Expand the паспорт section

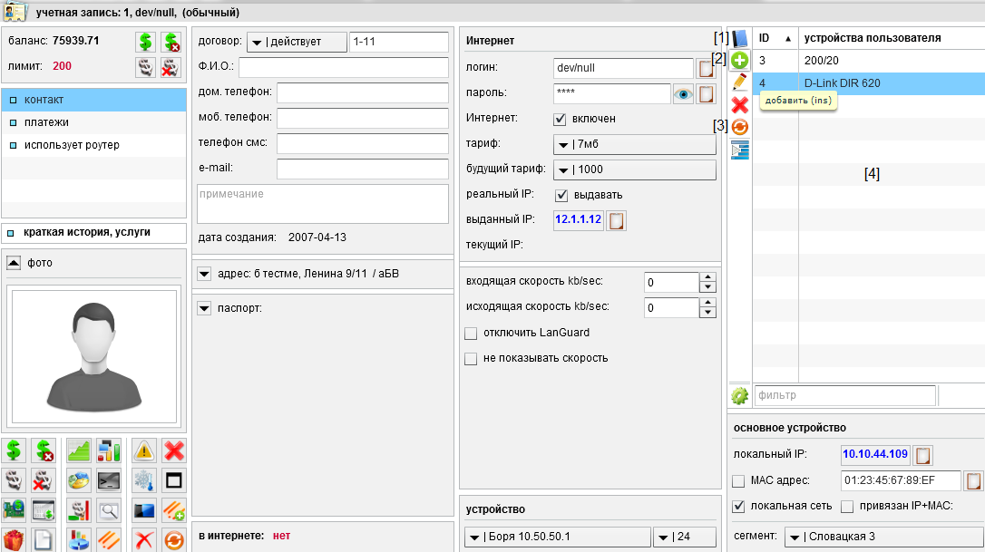click(x=204, y=308)
